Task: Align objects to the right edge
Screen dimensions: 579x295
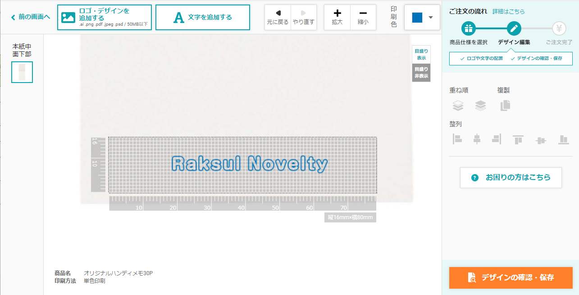Action: pyautogui.click(x=497, y=139)
